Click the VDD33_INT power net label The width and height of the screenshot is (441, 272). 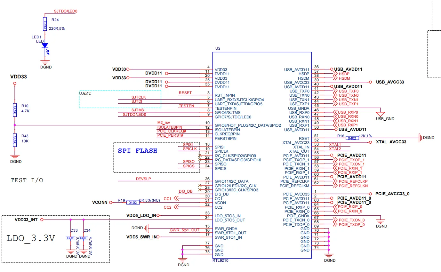(27, 220)
